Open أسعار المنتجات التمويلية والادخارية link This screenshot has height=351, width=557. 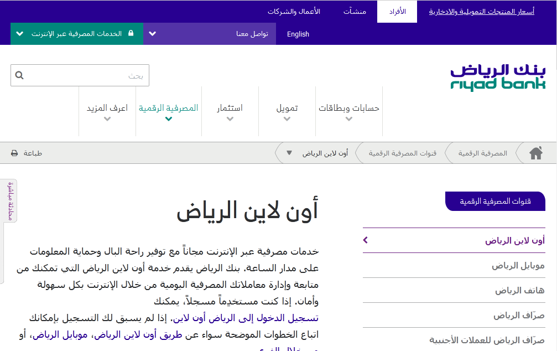click(481, 12)
